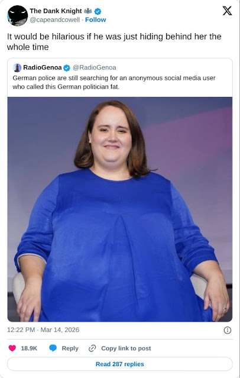Click the bat emoji next to the name
Image resolution: width=240 pixels, height=378 pixels.
(88, 11)
